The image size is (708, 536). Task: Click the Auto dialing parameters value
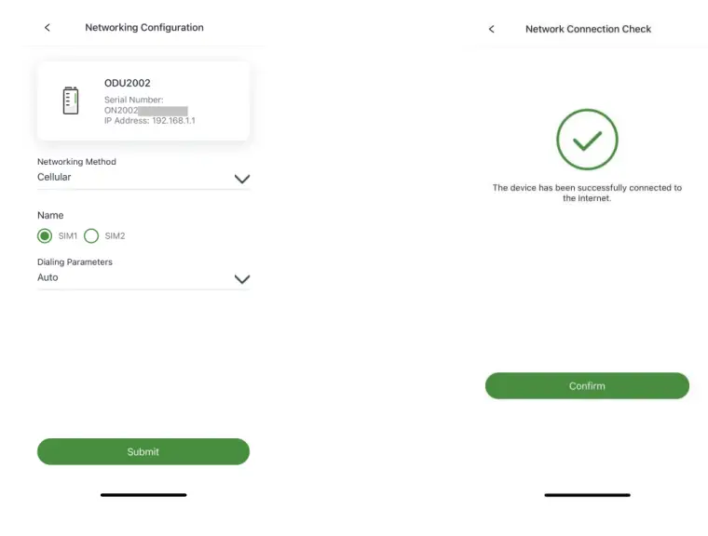(48, 277)
